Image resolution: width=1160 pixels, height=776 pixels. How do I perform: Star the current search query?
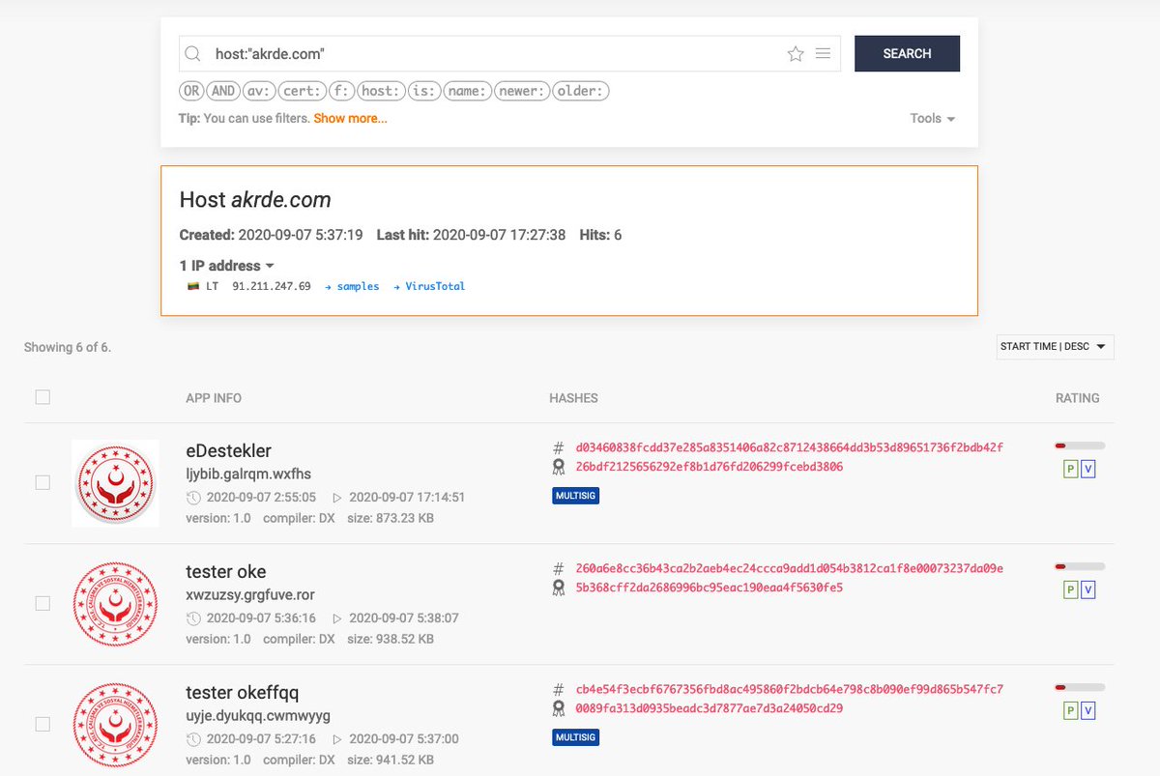pos(796,54)
